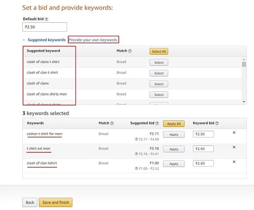Screen dimensions: 254x210
Task: Click the 'Suggested keyword' column header
Action: (44, 51)
